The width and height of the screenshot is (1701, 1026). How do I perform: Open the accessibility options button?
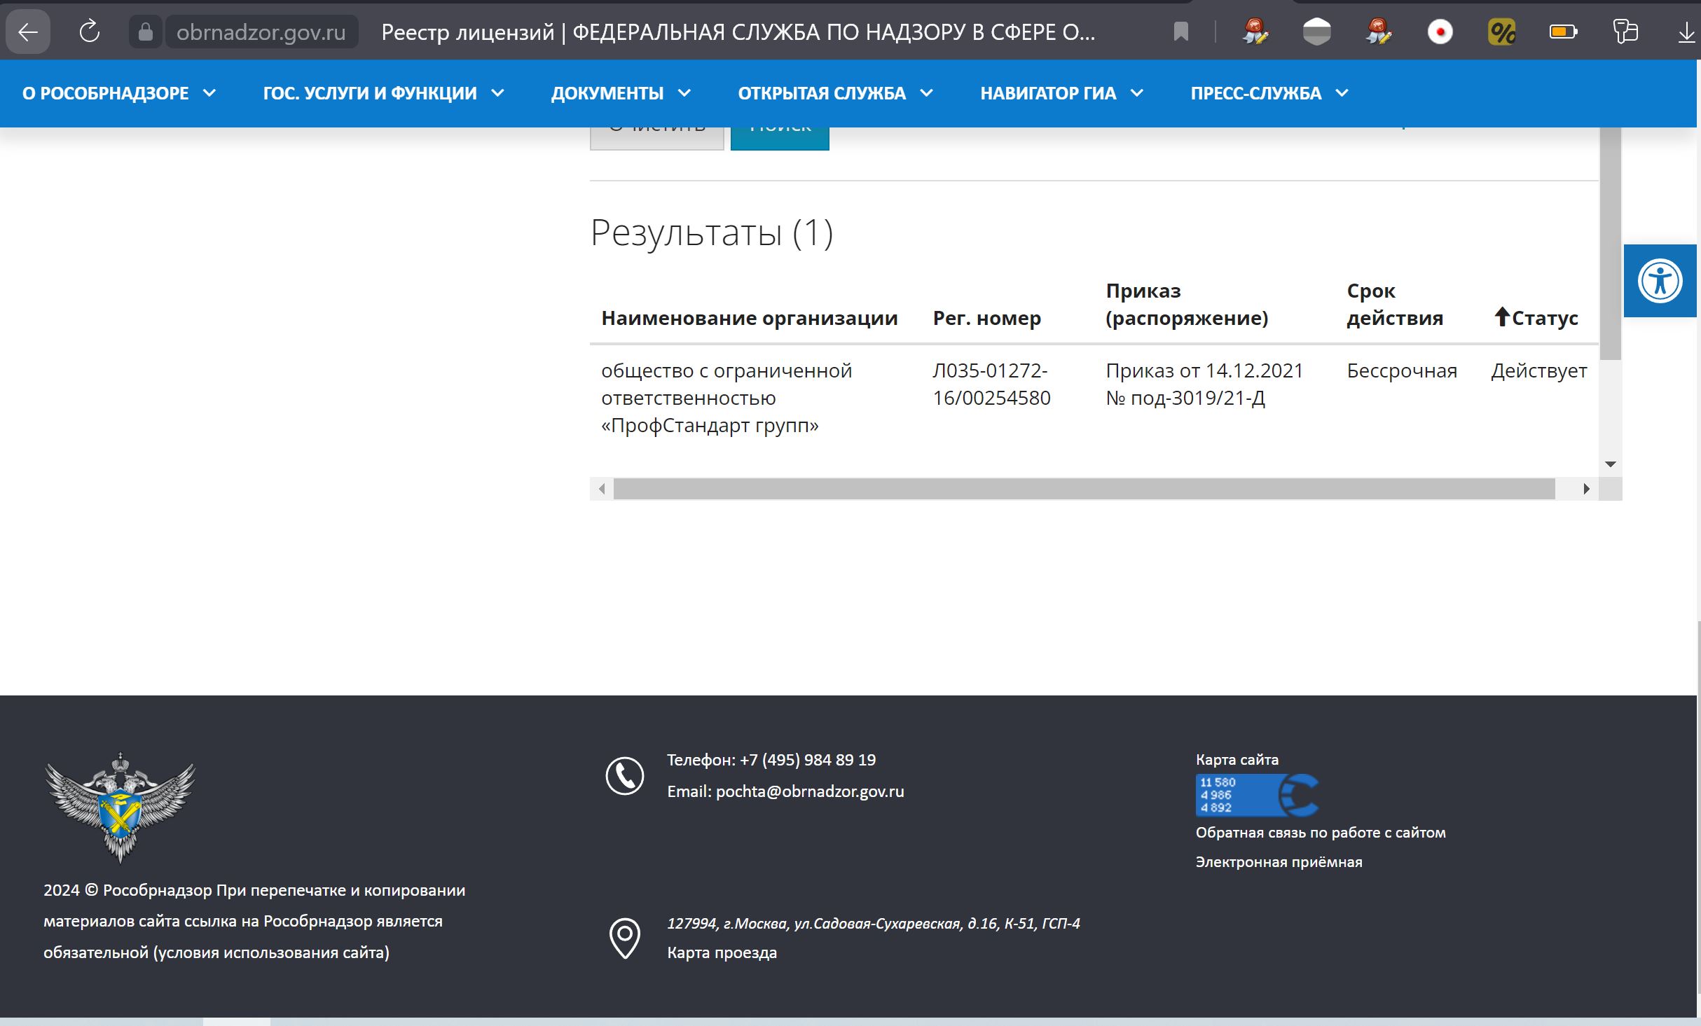[x=1660, y=281]
